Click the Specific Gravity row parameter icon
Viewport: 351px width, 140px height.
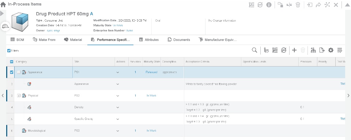[x=29, y=119]
